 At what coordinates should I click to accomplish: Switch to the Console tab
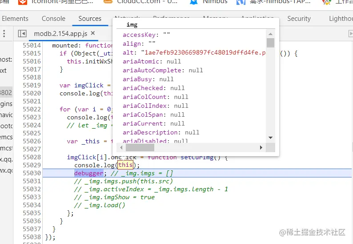click(x=54, y=19)
